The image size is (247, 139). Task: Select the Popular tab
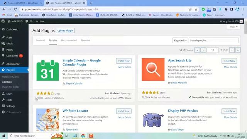[53, 40]
